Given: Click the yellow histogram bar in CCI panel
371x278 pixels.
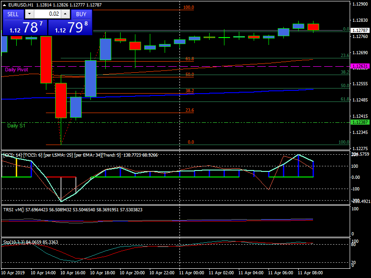Looking at the screenshot, I should pos(17,167).
